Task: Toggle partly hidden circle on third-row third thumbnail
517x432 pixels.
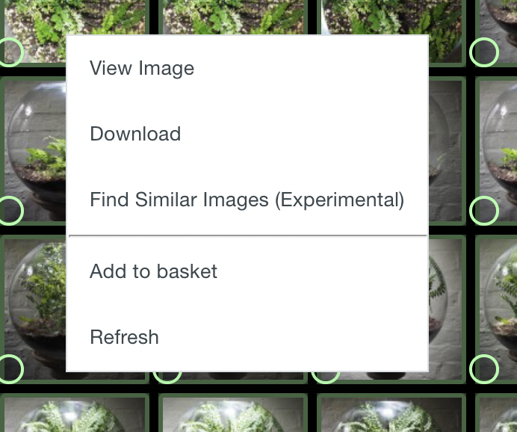Action: [326, 377]
